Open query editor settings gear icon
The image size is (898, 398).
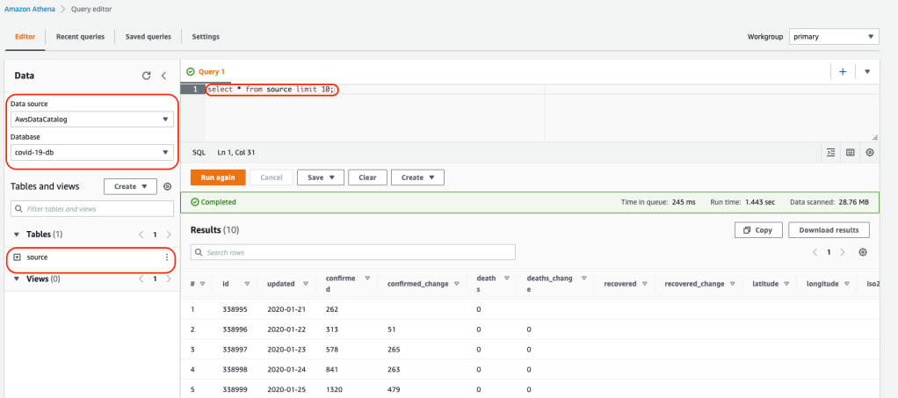870,152
